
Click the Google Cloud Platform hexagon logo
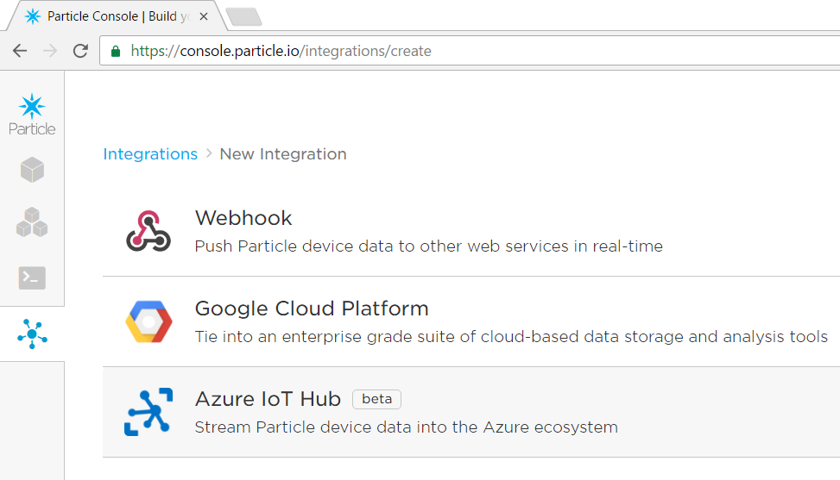point(148,321)
